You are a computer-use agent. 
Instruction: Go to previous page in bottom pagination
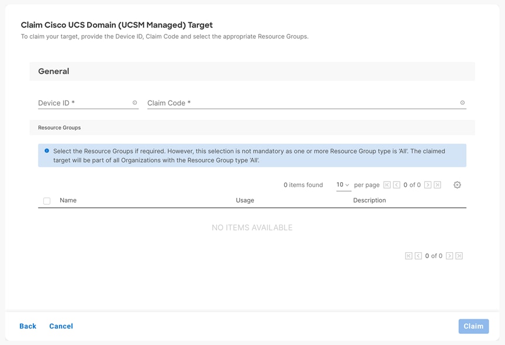(418, 256)
